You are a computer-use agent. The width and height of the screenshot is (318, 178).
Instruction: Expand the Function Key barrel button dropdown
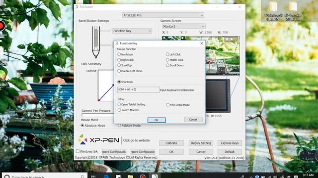pyautogui.click(x=132, y=31)
